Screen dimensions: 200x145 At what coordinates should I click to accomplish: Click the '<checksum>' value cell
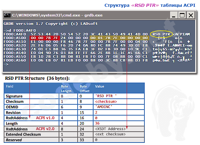(119, 102)
